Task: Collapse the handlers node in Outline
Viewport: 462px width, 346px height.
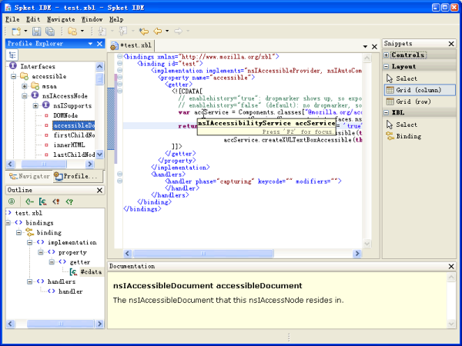Action: [29, 281]
